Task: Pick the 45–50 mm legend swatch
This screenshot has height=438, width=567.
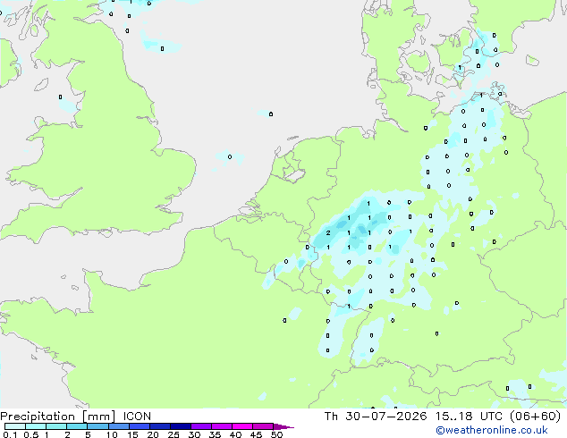Action: click(x=263, y=426)
